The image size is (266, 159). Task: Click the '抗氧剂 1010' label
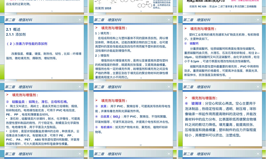[x=103, y=8]
